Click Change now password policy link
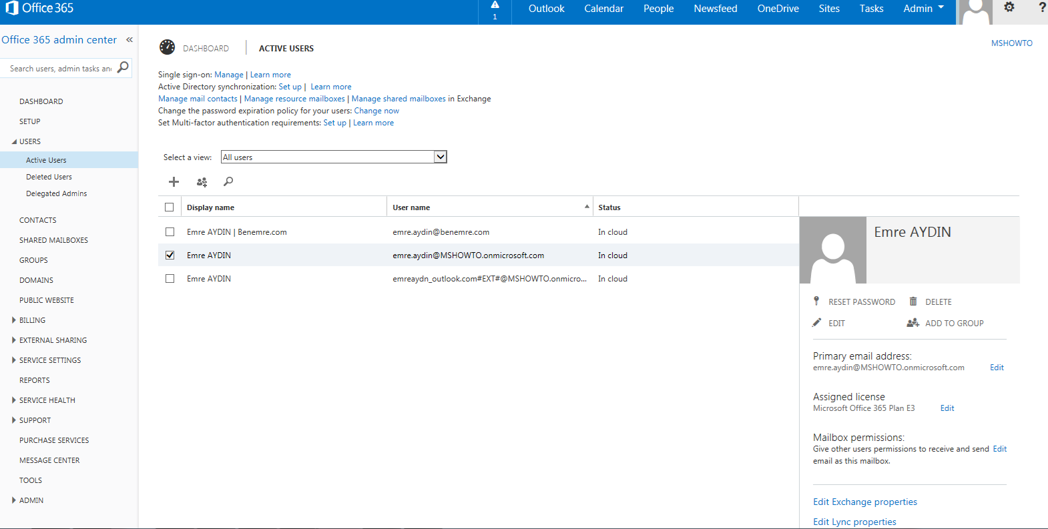The image size is (1048, 529). (376, 111)
